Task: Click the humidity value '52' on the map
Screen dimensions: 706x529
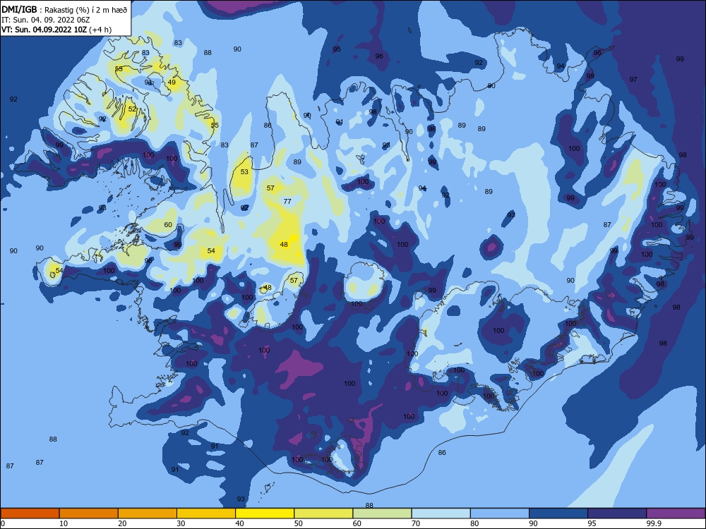Action: coord(132,109)
